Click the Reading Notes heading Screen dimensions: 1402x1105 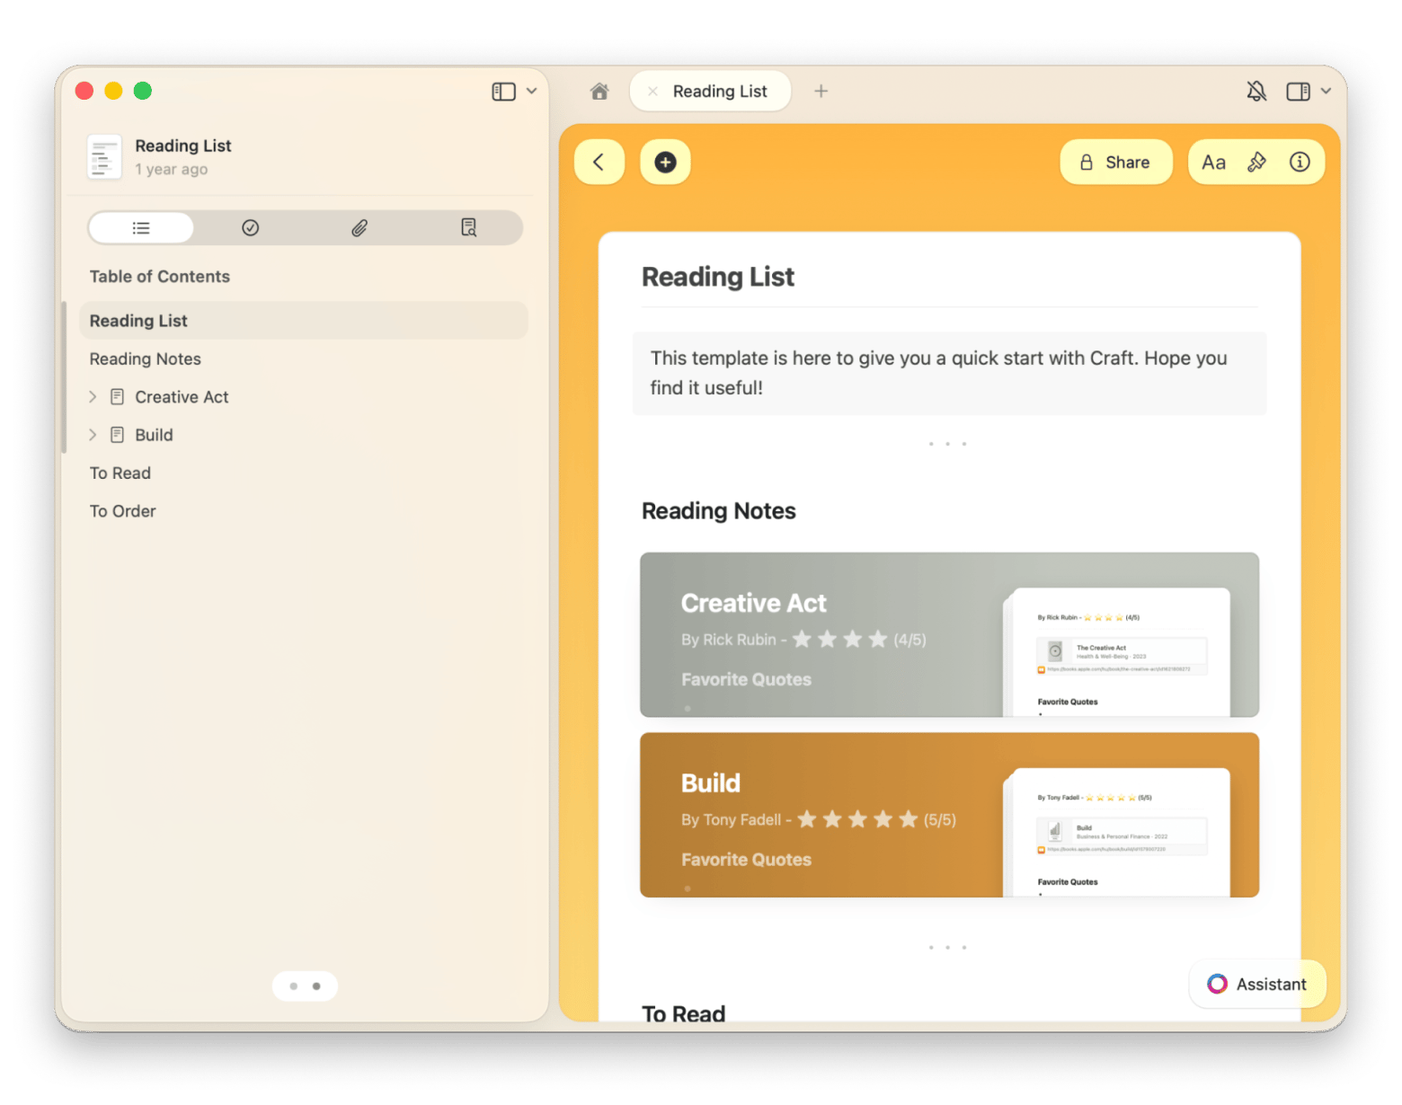coord(718,510)
